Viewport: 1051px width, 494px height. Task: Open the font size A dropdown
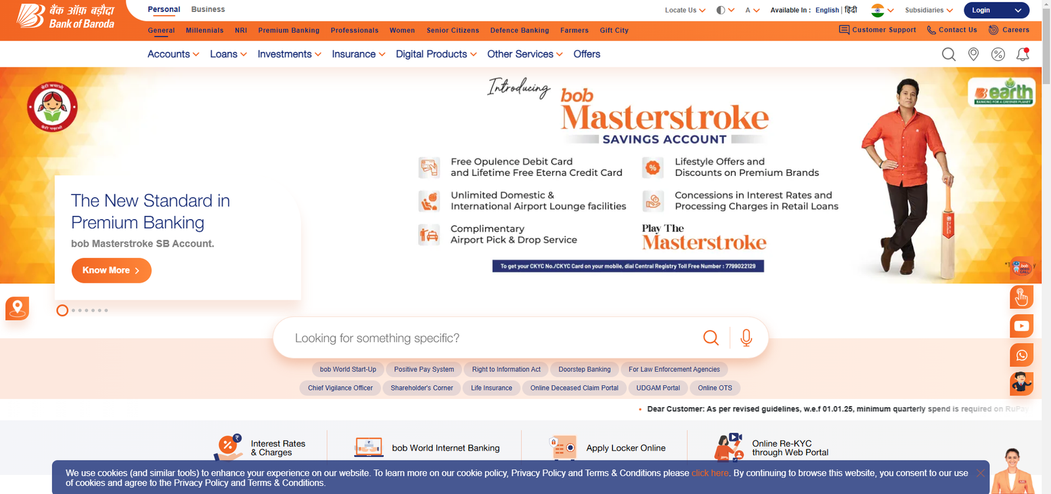(x=752, y=10)
